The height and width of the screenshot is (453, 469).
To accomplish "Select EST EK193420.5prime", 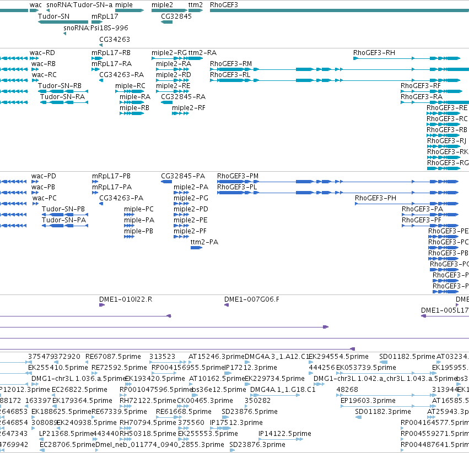I will tap(128, 384).
